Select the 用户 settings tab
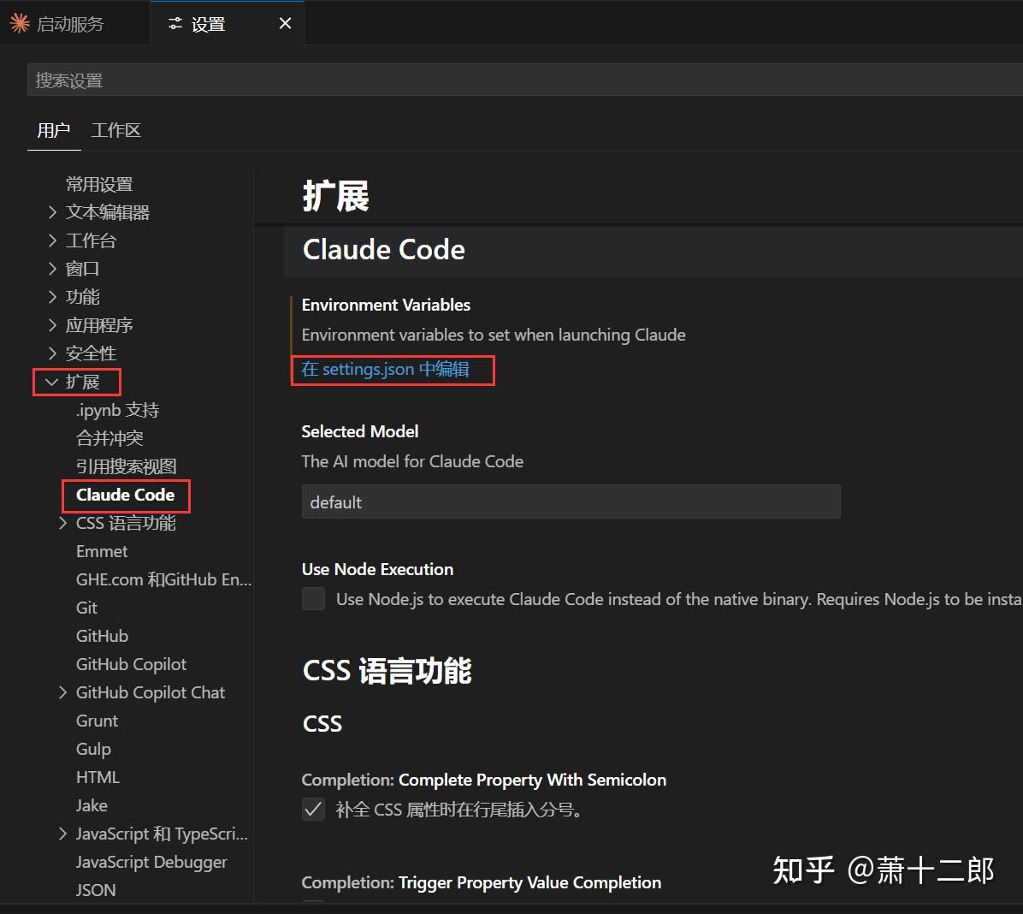This screenshot has width=1023, height=914. pos(54,130)
